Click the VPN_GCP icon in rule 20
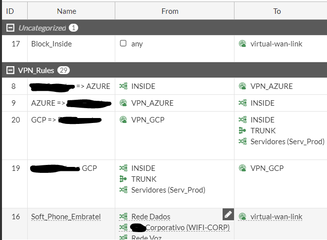327x240 pixels. (x=123, y=120)
